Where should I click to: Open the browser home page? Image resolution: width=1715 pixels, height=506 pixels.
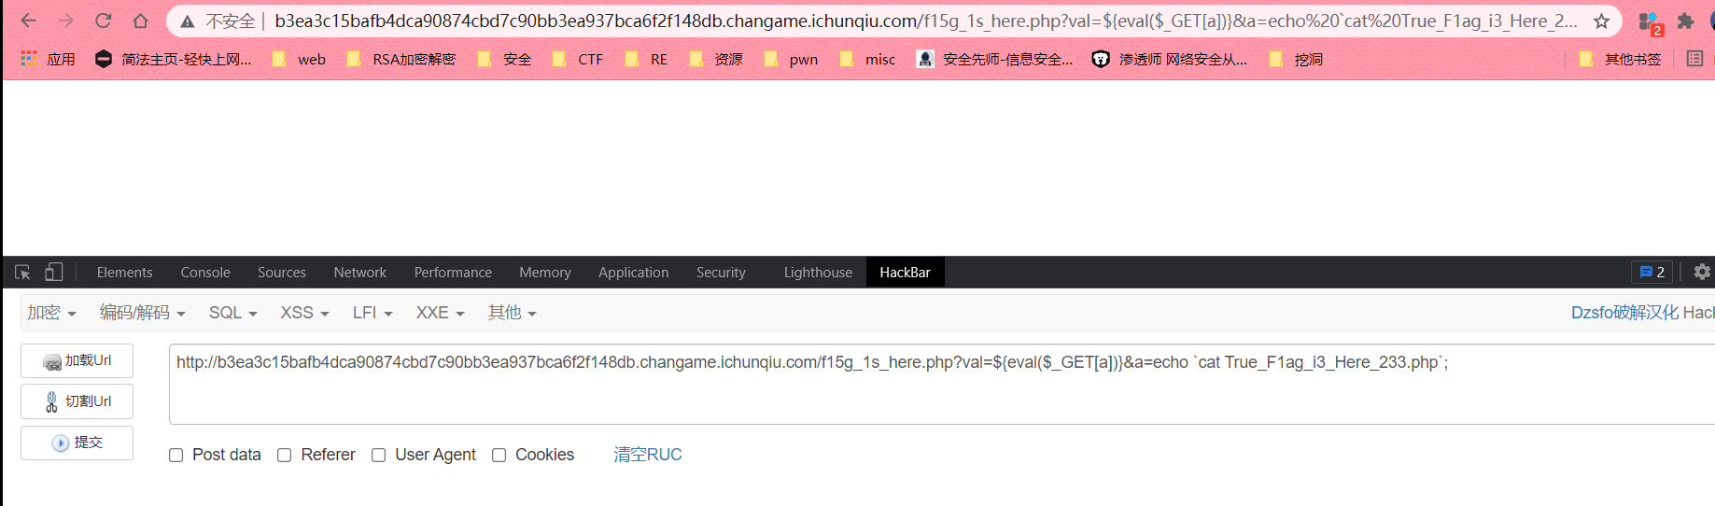tap(140, 21)
